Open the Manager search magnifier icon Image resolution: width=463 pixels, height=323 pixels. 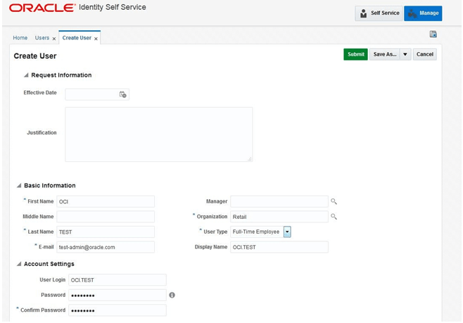click(x=334, y=201)
